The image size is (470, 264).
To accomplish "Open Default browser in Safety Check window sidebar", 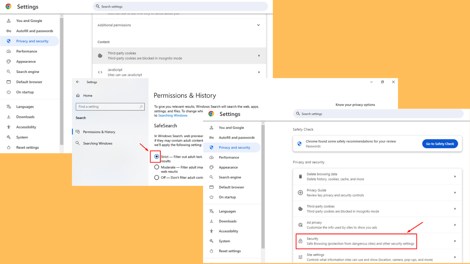I will click(231, 187).
